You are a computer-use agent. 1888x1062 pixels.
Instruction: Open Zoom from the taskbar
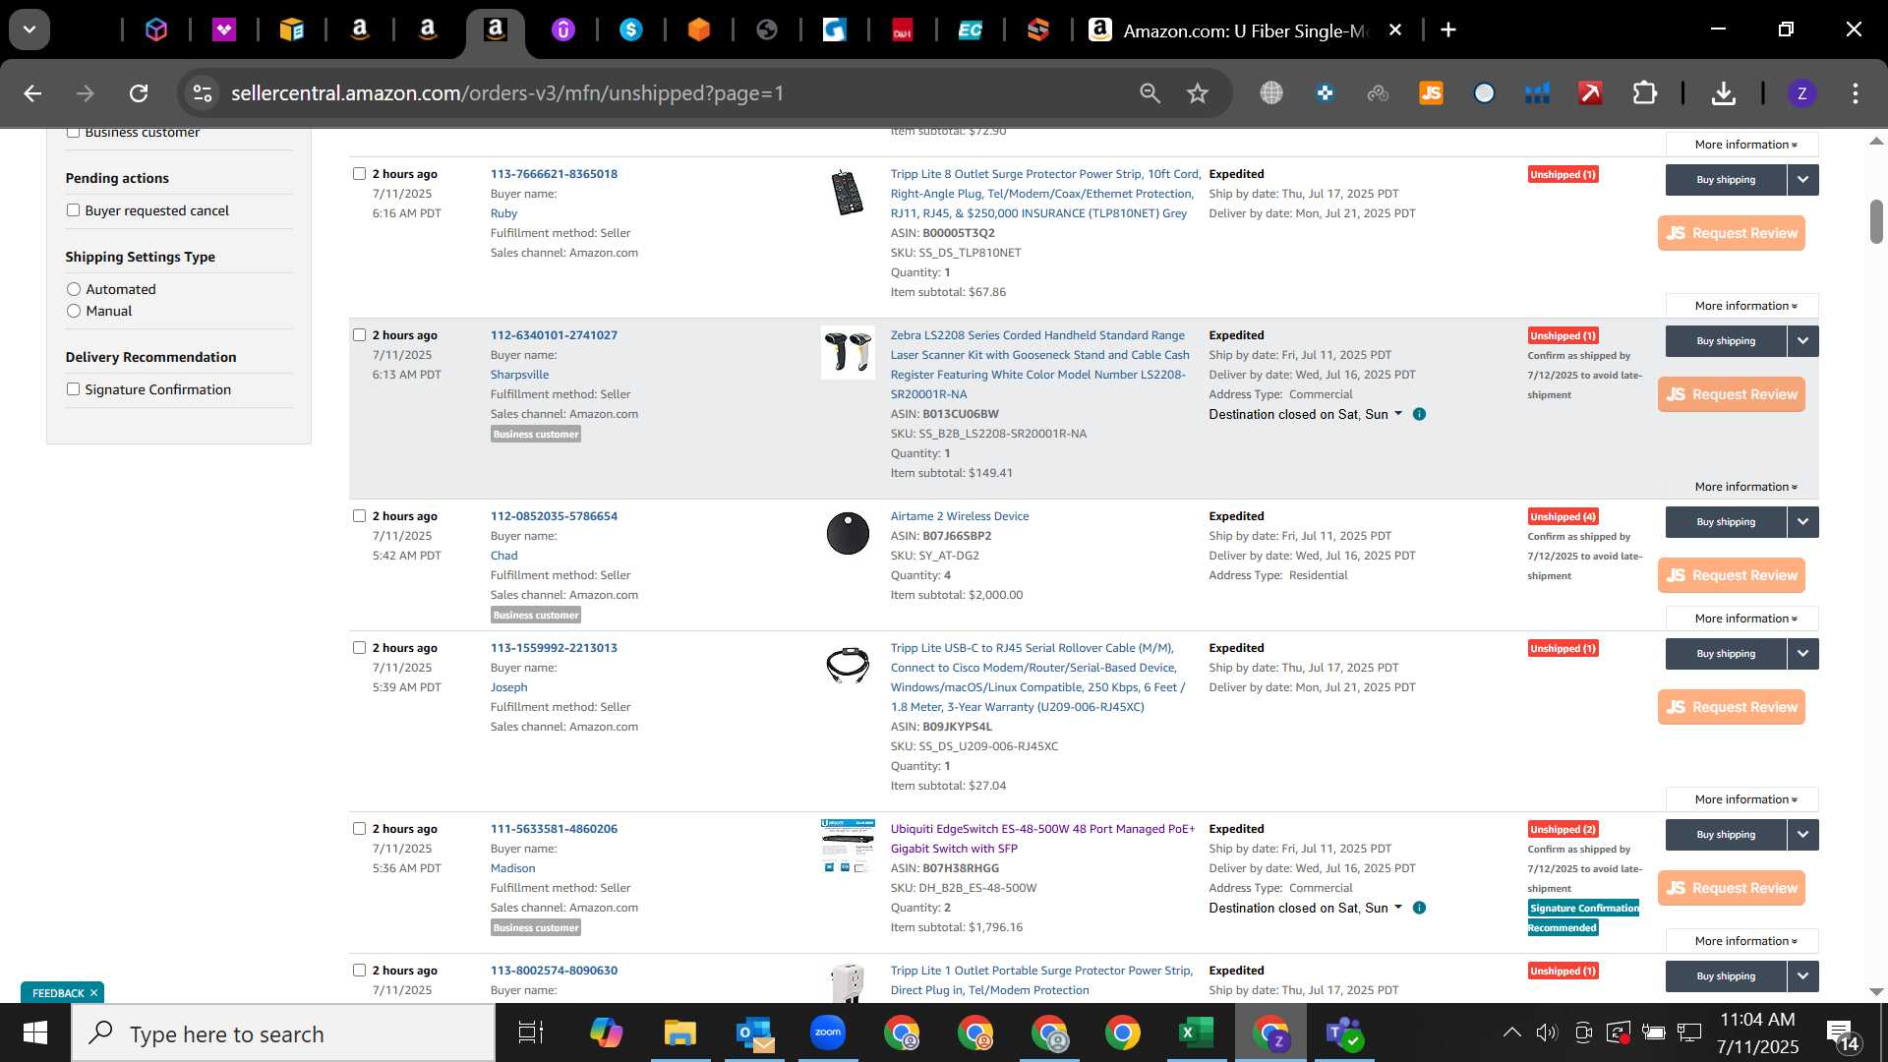coord(828,1032)
